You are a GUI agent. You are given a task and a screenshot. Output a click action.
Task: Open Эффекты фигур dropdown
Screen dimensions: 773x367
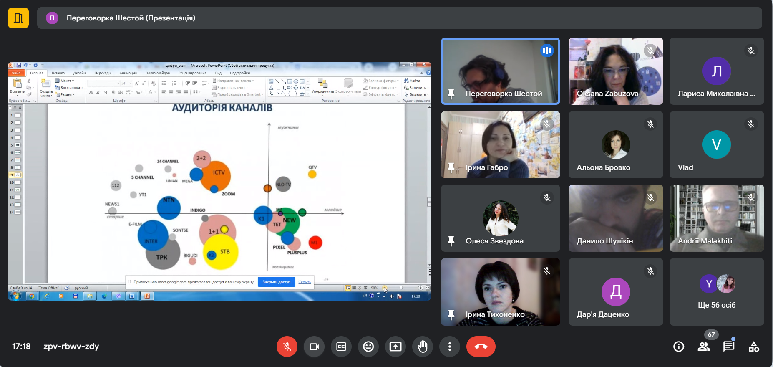[381, 94]
